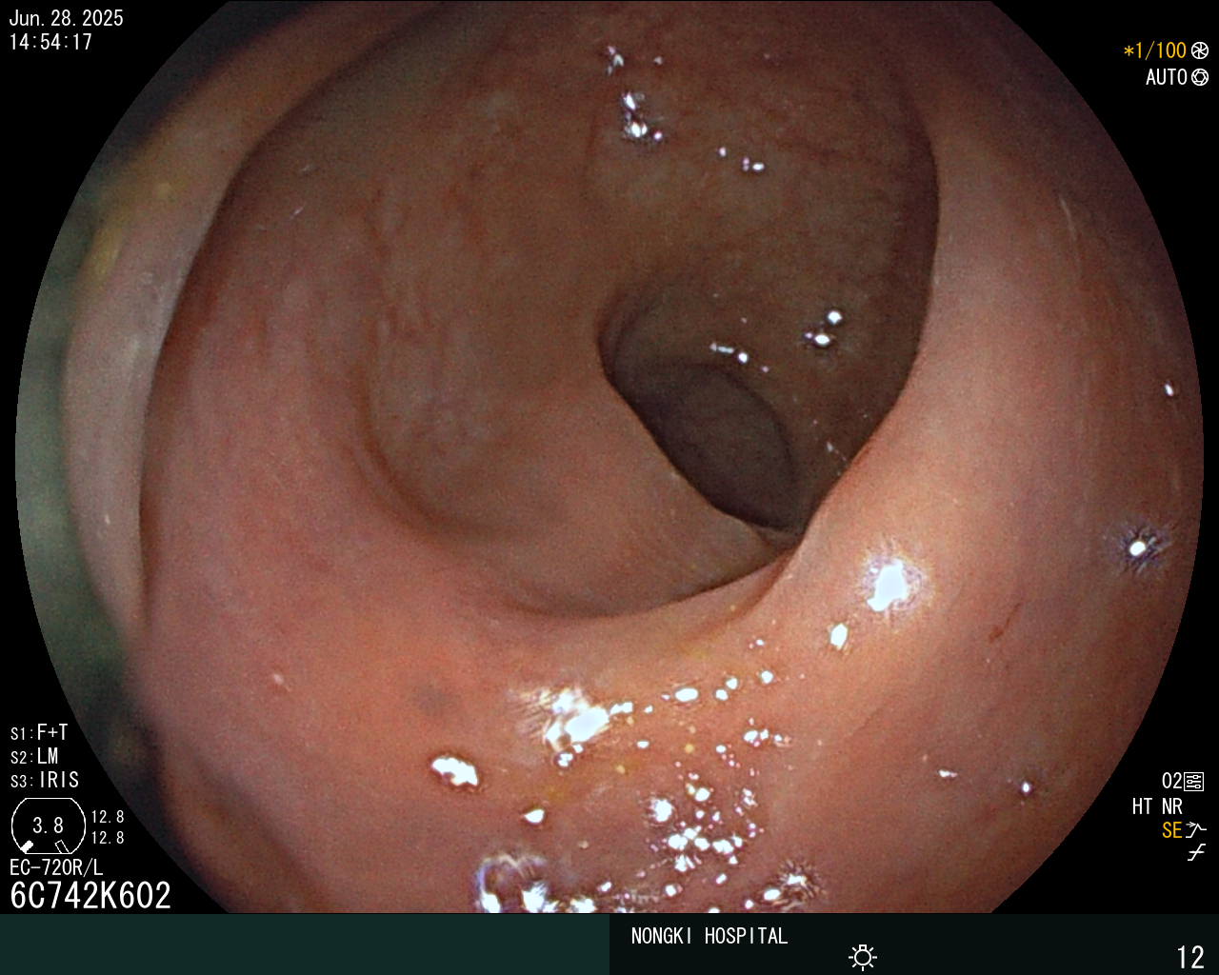The width and height of the screenshot is (1219, 975).
Task: Click the structure enhancement curve icon next to SE
Action: tap(1196, 830)
